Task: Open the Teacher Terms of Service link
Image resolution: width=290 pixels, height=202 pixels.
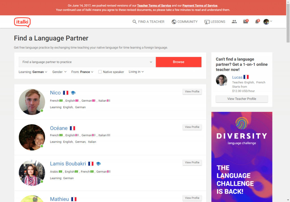Action: (x=154, y=6)
